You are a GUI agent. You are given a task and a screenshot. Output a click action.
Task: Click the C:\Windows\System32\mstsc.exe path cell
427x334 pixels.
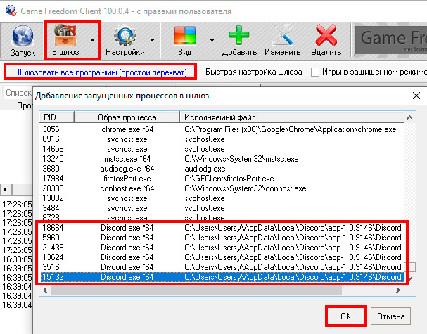pyautogui.click(x=241, y=159)
